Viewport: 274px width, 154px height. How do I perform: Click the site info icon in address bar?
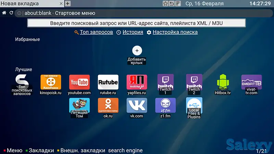tap(19, 13)
